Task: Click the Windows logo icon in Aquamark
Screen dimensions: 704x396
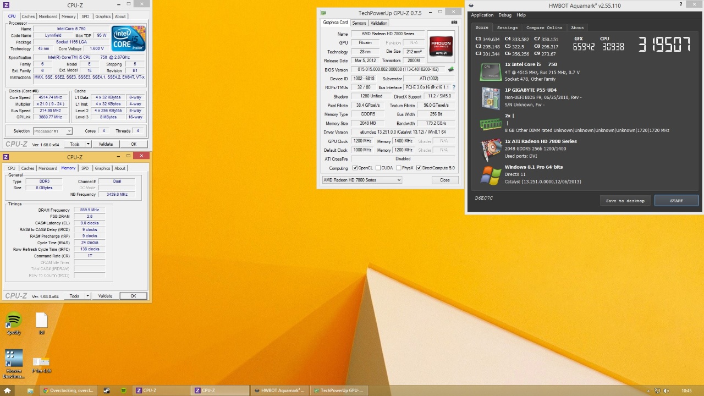Action: point(490,174)
